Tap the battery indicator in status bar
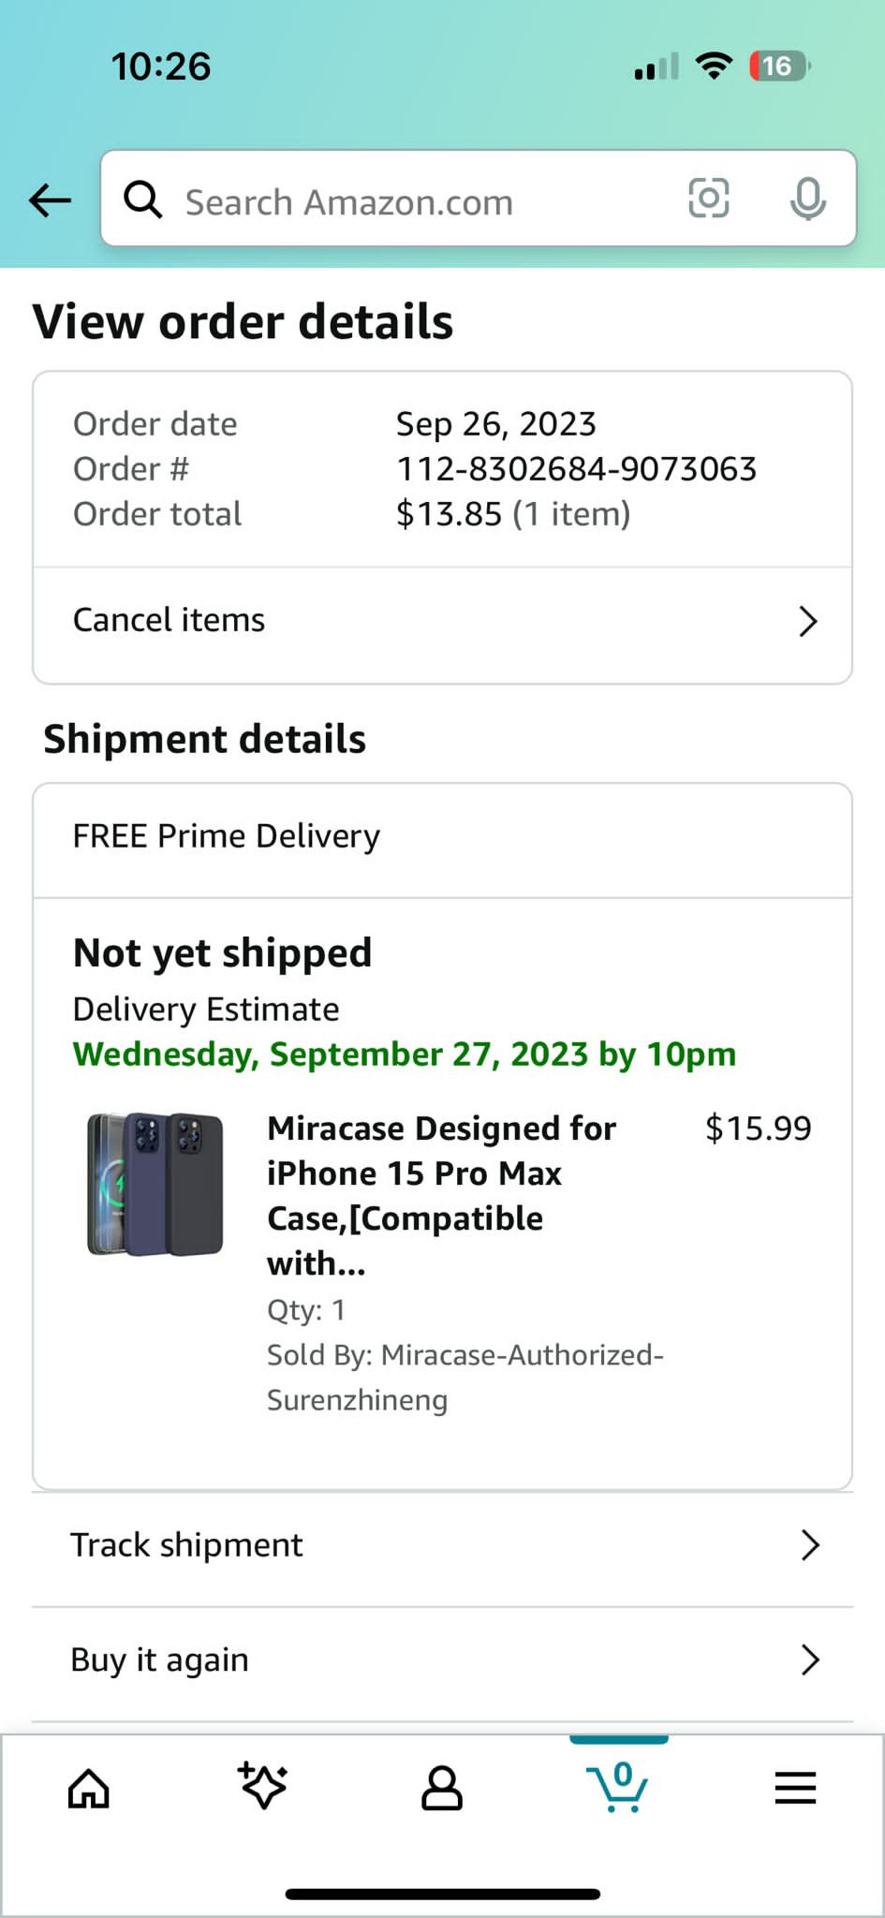This screenshot has height=1918, width=885. (x=779, y=66)
